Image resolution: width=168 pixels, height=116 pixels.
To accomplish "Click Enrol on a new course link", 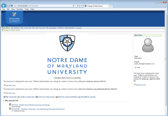I will (x=46, y=97).
